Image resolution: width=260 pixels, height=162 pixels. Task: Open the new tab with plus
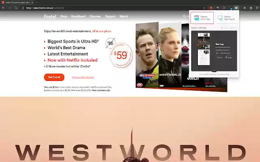click(x=37, y=2)
